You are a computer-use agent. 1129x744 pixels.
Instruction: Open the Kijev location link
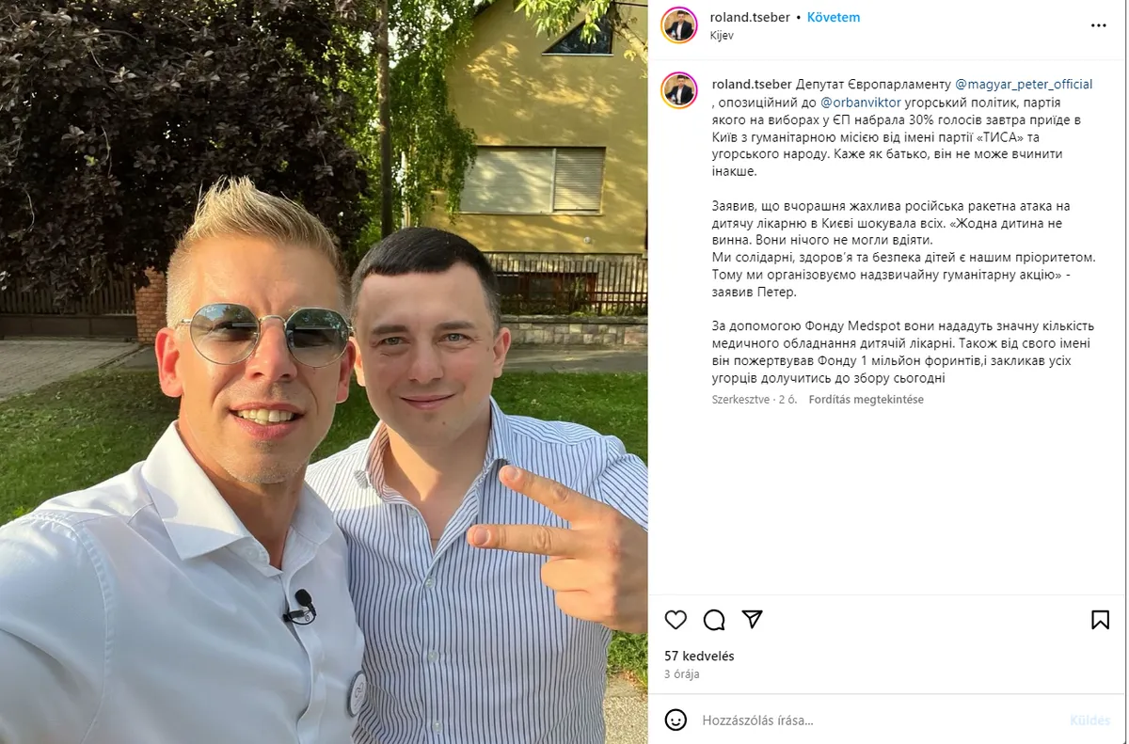point(722,36)
